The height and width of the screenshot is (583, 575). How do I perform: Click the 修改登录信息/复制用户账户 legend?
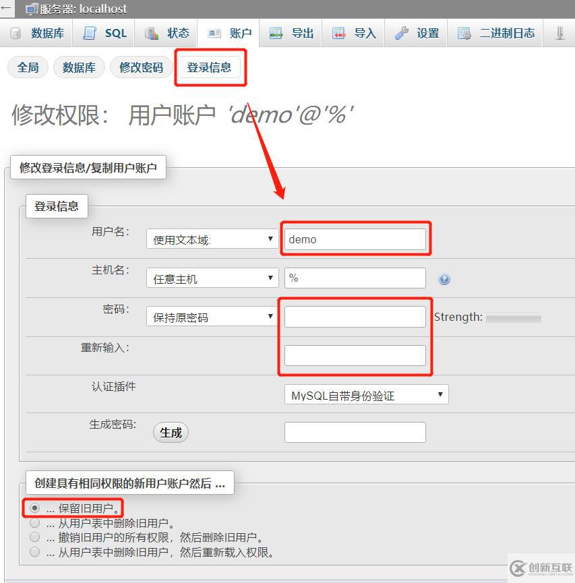[88, 167]
